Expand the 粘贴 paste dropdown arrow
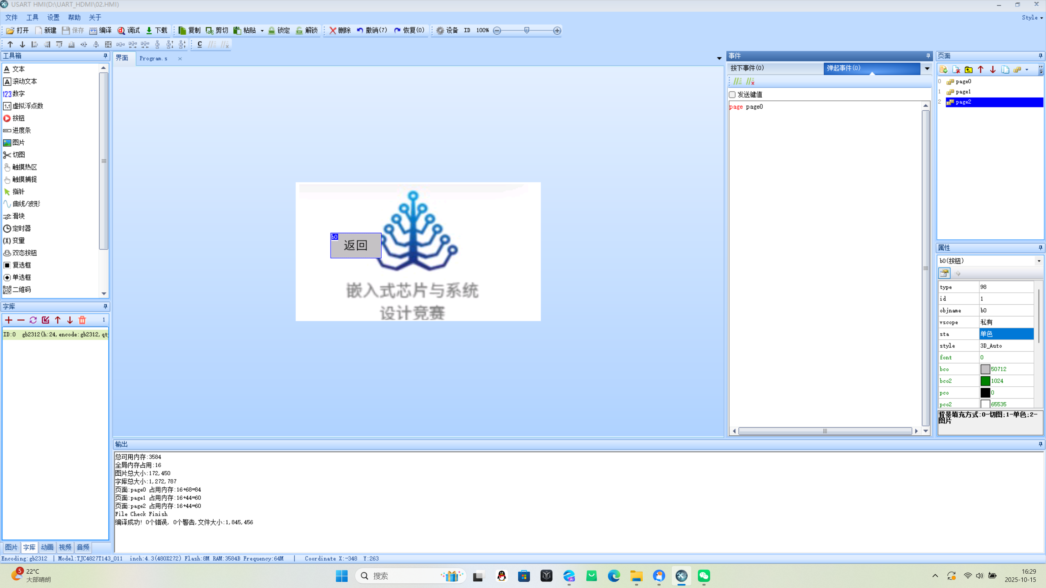The image size is (1046, 588). point(262,31)
